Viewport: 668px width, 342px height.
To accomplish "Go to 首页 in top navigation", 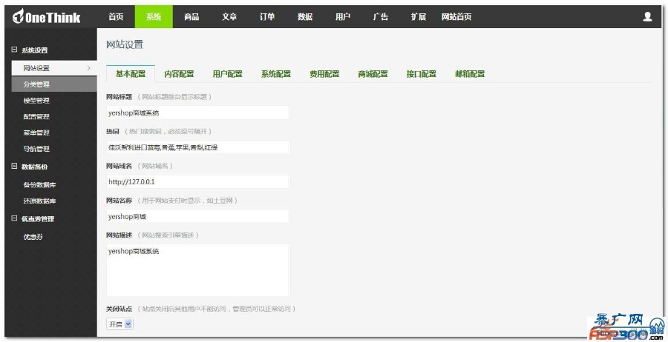I will (x=116, y=17).
